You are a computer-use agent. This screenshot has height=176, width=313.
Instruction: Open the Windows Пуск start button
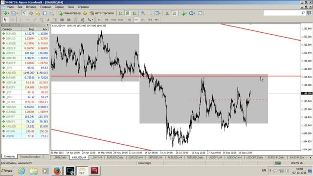point(7,171)
